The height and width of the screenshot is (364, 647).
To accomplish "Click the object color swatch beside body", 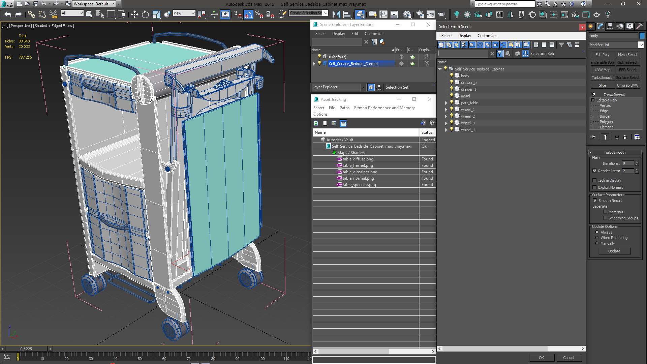I will click(642, 36).
